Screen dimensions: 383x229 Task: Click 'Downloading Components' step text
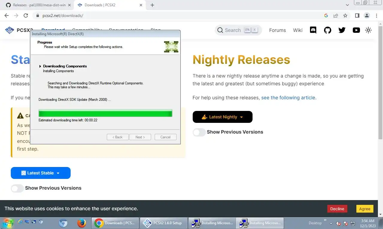[x=65, y=66]
